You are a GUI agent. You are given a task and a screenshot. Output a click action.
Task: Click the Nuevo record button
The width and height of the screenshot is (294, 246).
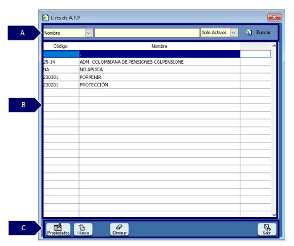point(83,230)
